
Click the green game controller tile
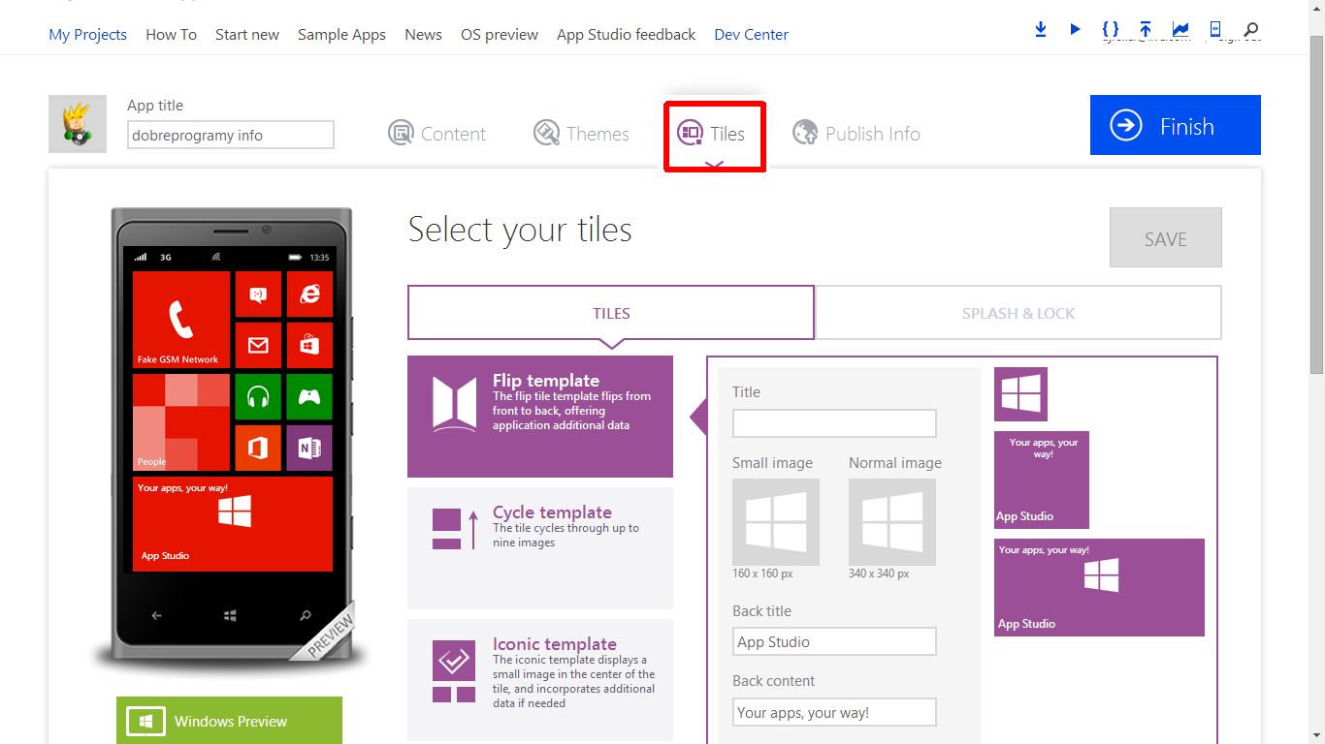[309, 396]
